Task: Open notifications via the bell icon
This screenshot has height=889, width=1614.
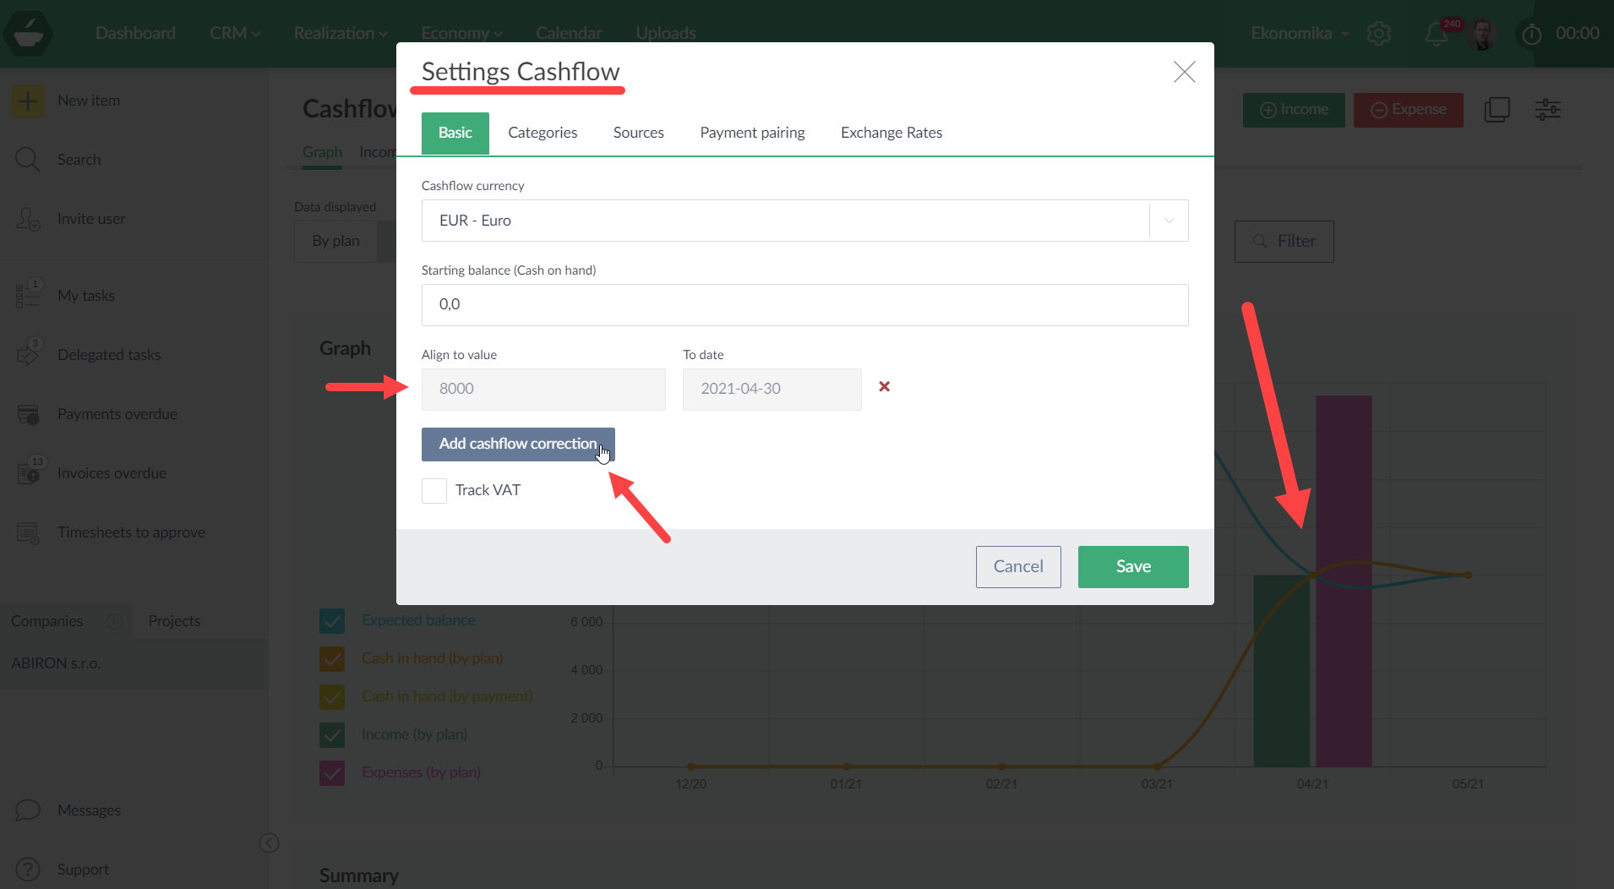Action: [x=1435, y=34]
